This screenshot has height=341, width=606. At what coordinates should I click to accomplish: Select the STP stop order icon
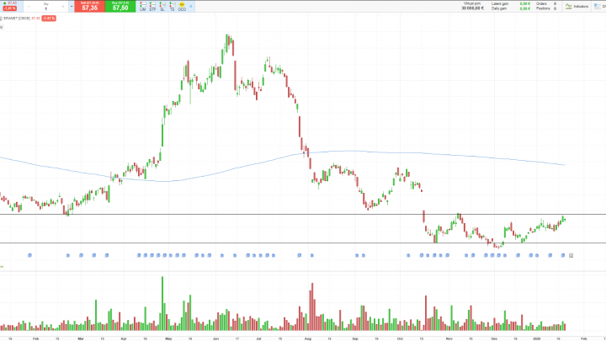151,6
